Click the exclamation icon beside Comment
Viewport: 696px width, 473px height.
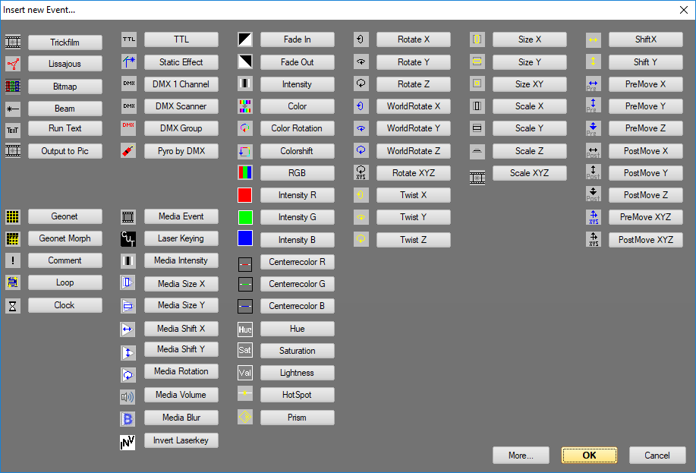pos(12,260)
